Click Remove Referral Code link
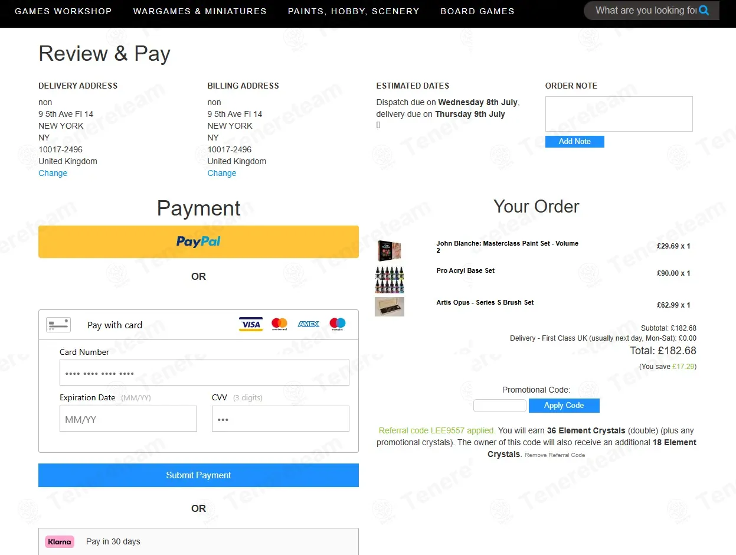 pyautogui.click(x=555, y=455)
